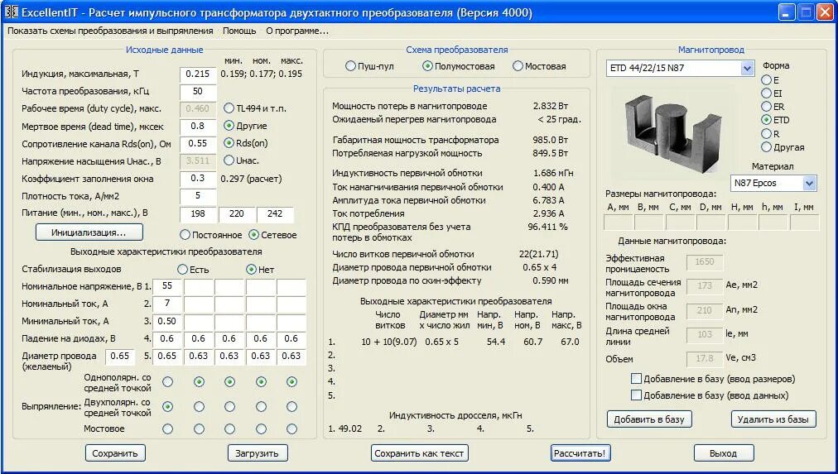The width and height of the screenshot is (838, 474).
Task: Click primary turns value 22(21.71)
Action: click(539, 254)
